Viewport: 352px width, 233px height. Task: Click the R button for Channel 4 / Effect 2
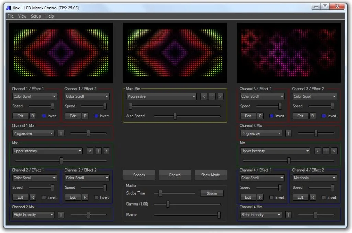(313, 197)
